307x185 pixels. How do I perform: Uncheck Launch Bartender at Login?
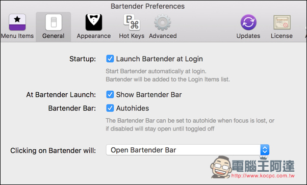[110, 59]
